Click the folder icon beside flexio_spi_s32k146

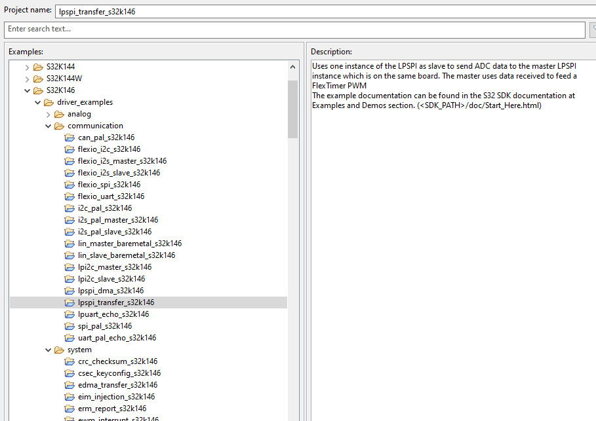(70, 184)
